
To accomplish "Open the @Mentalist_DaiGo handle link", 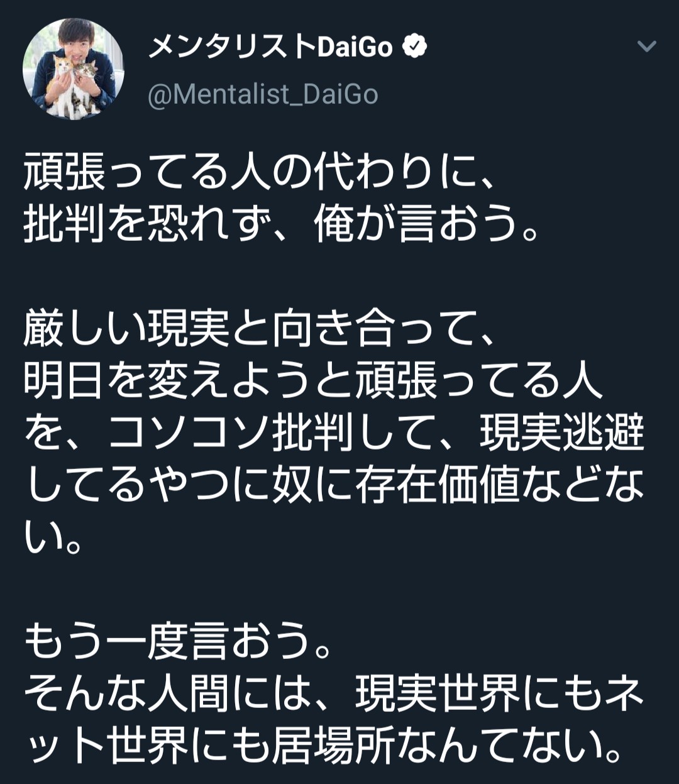I will [x=263, y=94].
